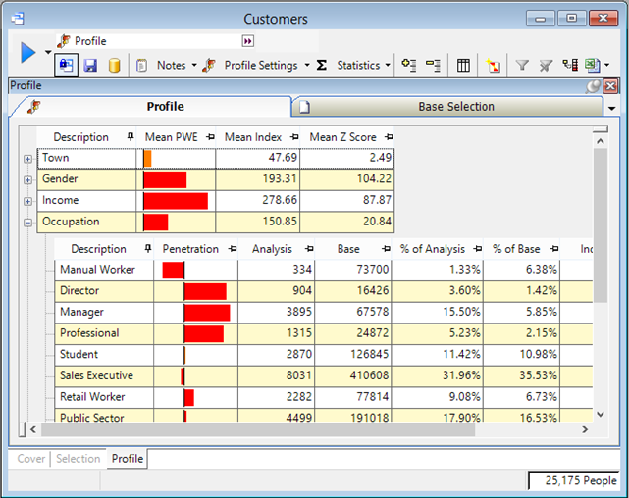Click the funnel filter icon
This screenshot has width=629, height=498.
click(522, 66)
